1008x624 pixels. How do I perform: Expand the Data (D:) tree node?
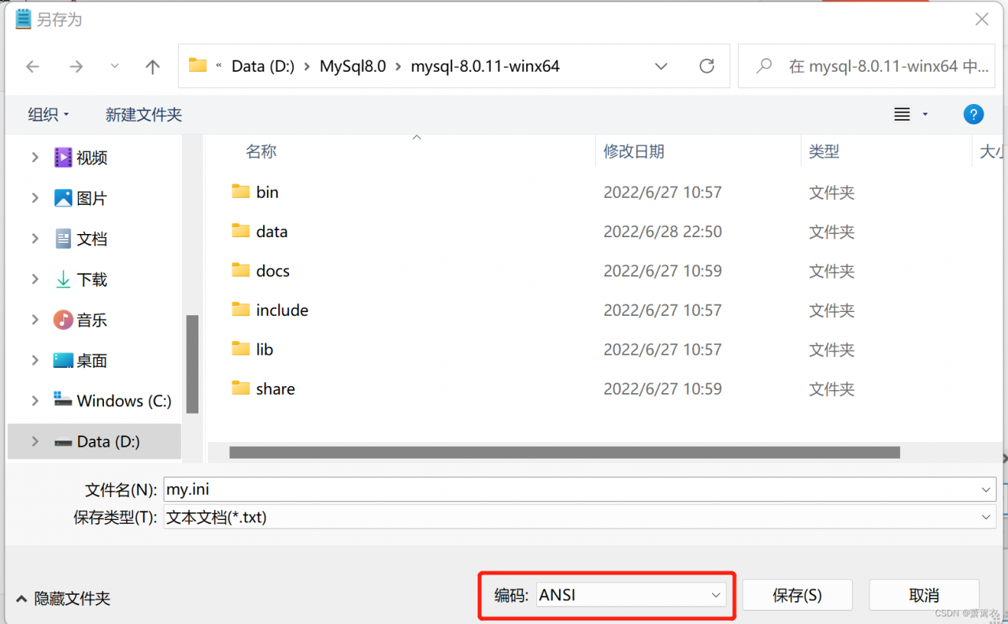coord(35,441)
